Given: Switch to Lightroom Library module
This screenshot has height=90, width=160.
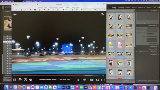Looking at the screenshot, I should [x=113, y=7].
